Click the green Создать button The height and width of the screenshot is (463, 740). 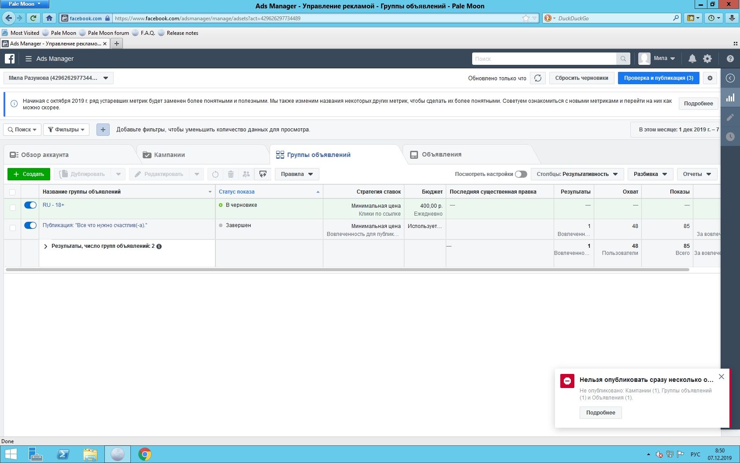click(x=29, y=174)
